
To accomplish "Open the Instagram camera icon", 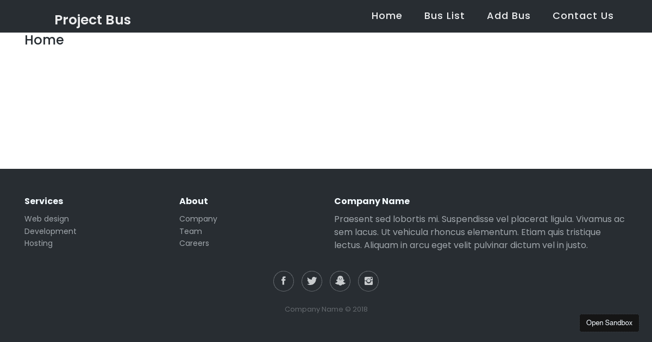I will click(x=368, y=281).
